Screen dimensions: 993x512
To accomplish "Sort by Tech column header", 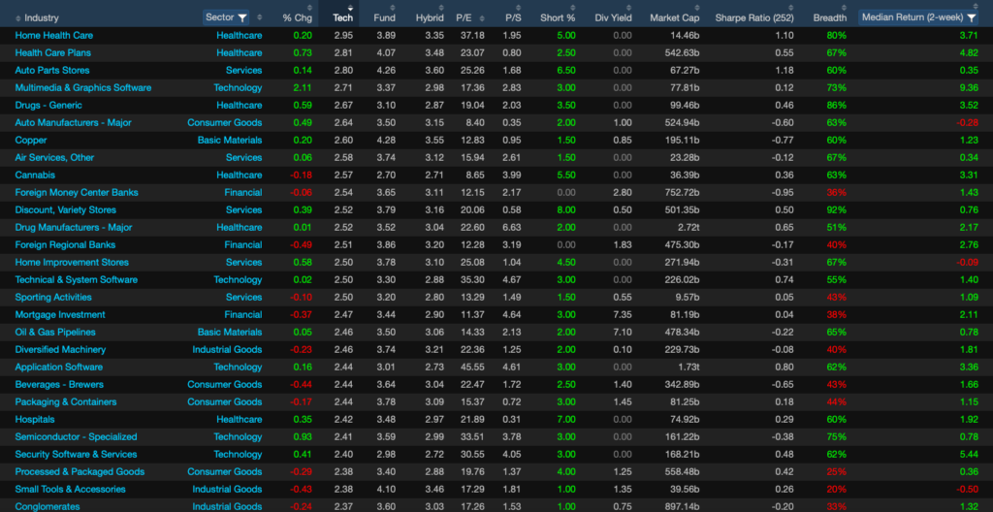I will [343, 17].
